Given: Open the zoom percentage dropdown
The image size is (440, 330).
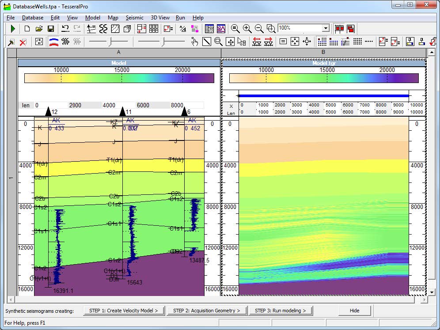Looking at the screenshot, I should tap(326, 28).
